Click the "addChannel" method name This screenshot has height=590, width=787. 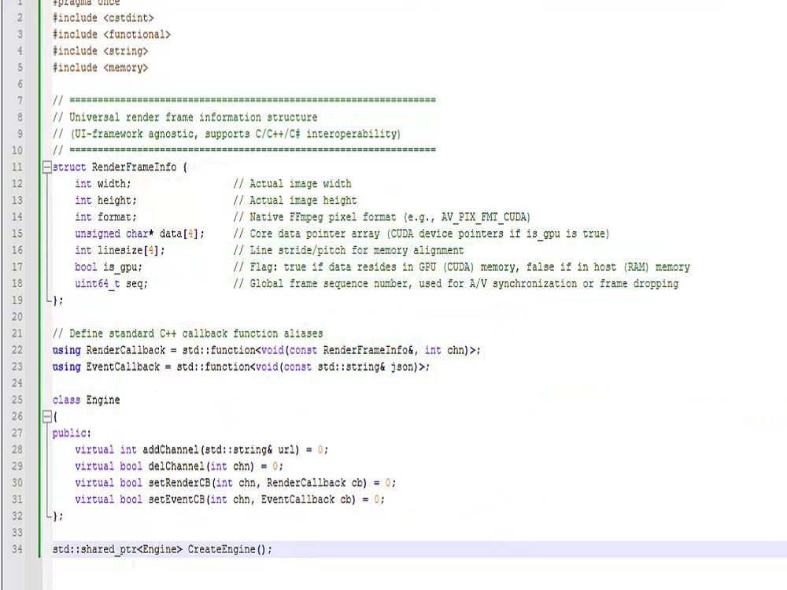171,449
